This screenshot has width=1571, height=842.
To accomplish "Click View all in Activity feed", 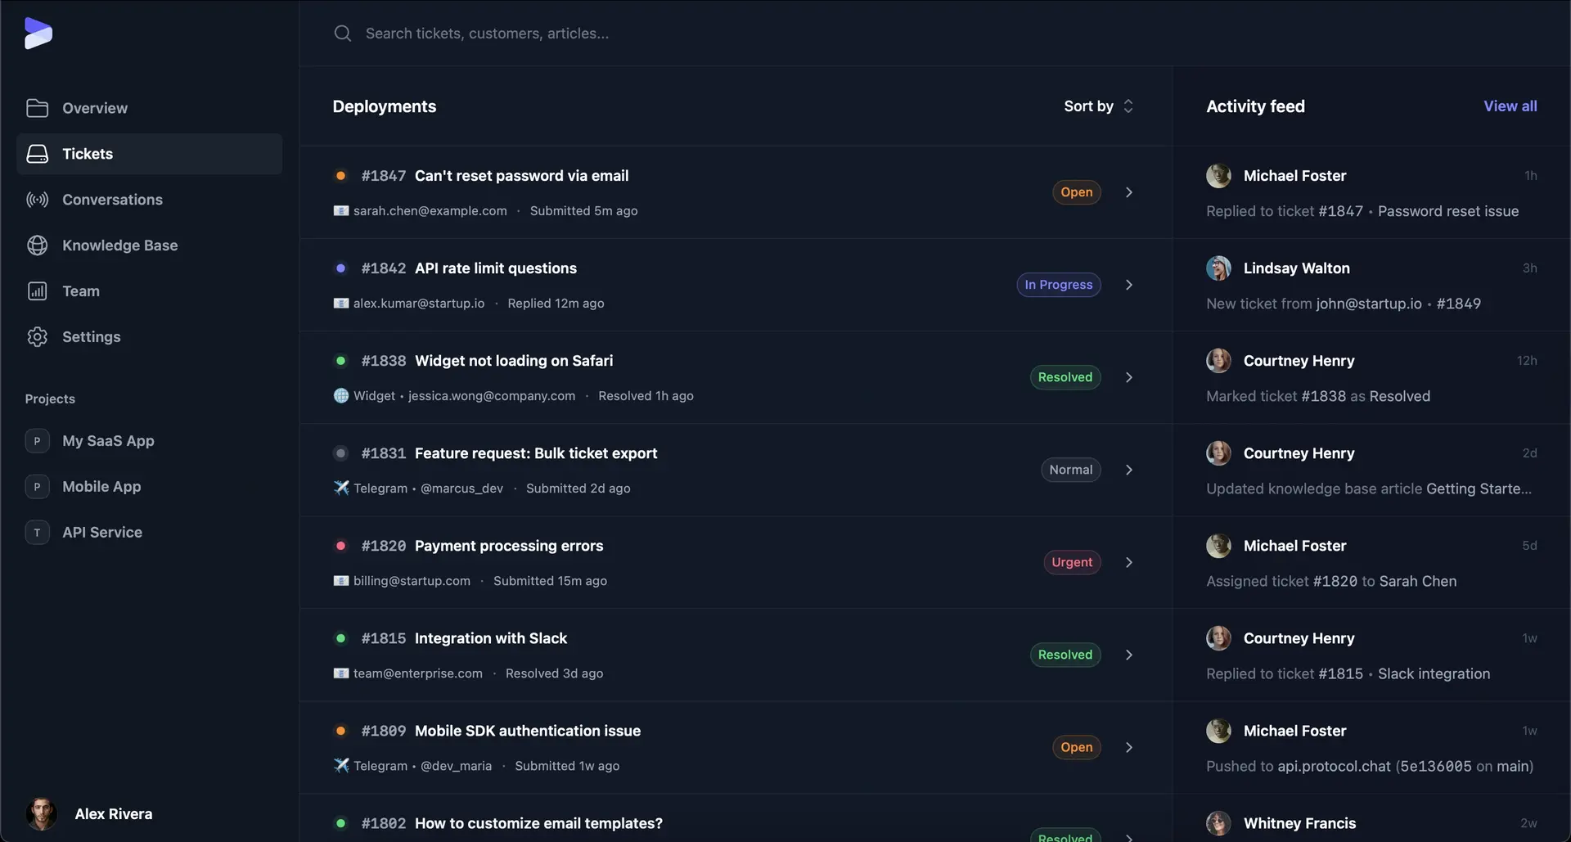I will pyautogui.click(x=1510, y=106).
